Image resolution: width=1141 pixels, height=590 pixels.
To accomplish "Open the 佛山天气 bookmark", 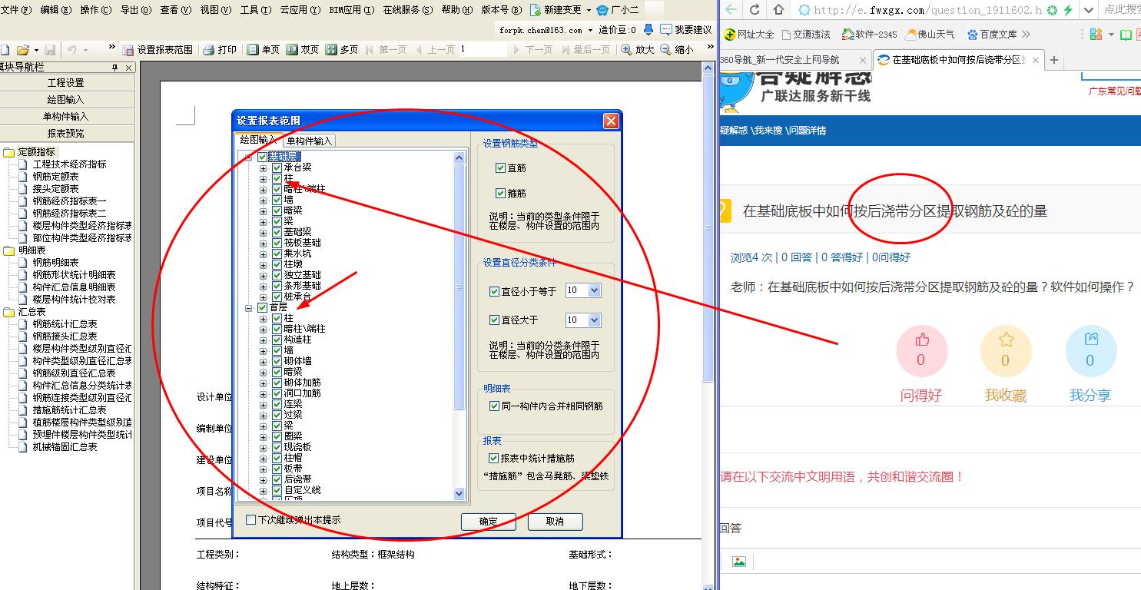I will pyautogui.click(x=930, y=35).
